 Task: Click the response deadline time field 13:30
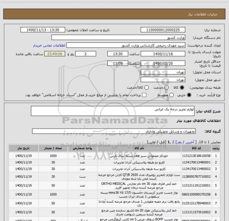coord(118,54)
